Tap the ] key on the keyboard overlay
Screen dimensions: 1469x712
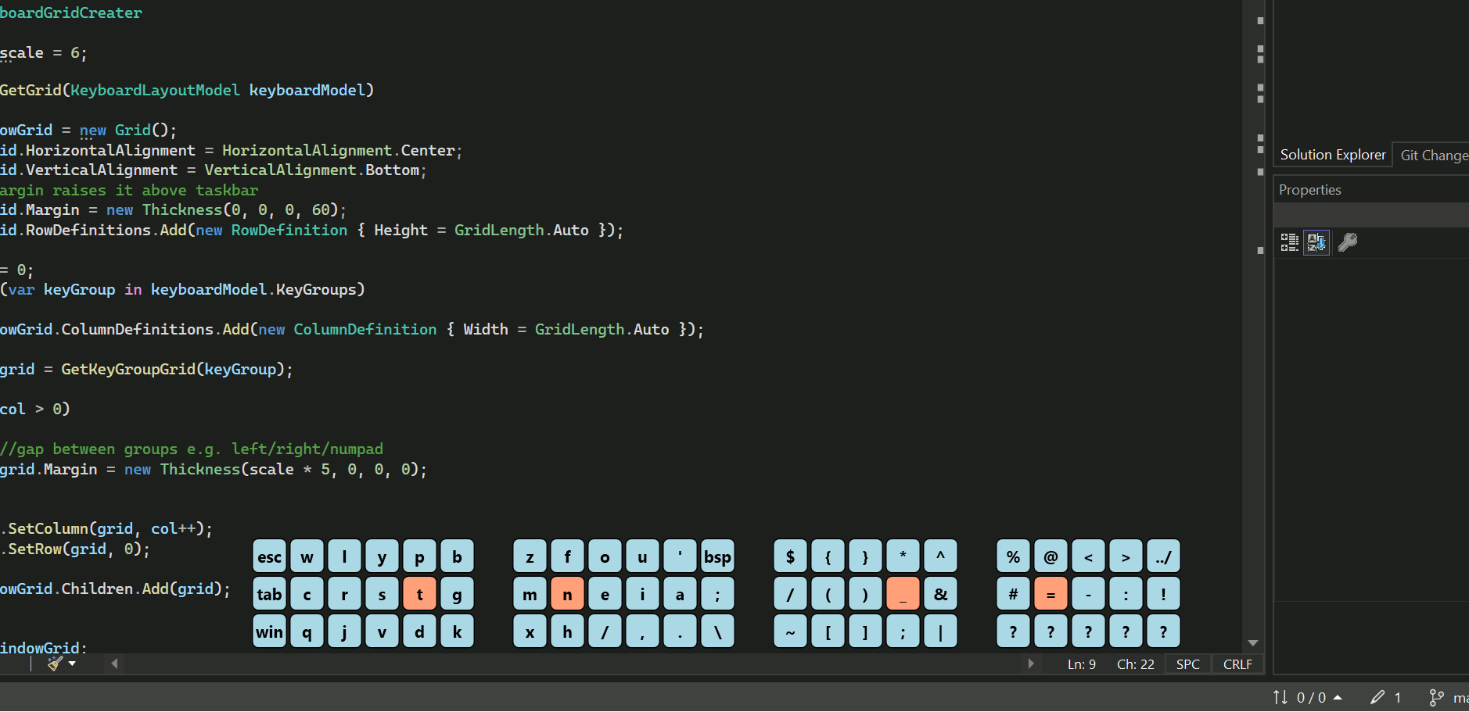point(865,631)
